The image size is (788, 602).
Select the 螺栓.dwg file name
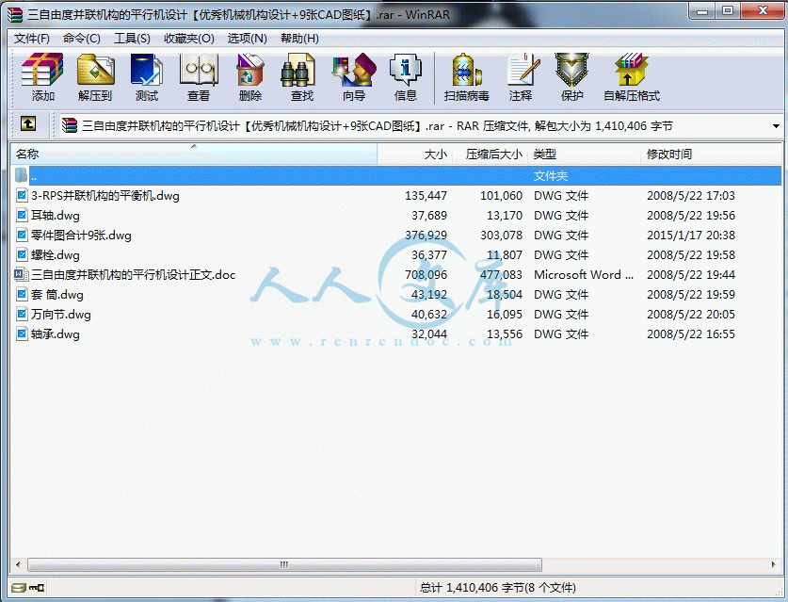[56, 255]
